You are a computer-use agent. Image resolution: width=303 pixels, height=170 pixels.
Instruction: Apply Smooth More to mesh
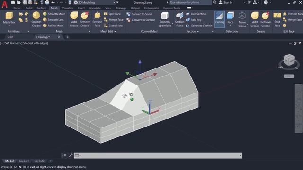pos(54,14)
